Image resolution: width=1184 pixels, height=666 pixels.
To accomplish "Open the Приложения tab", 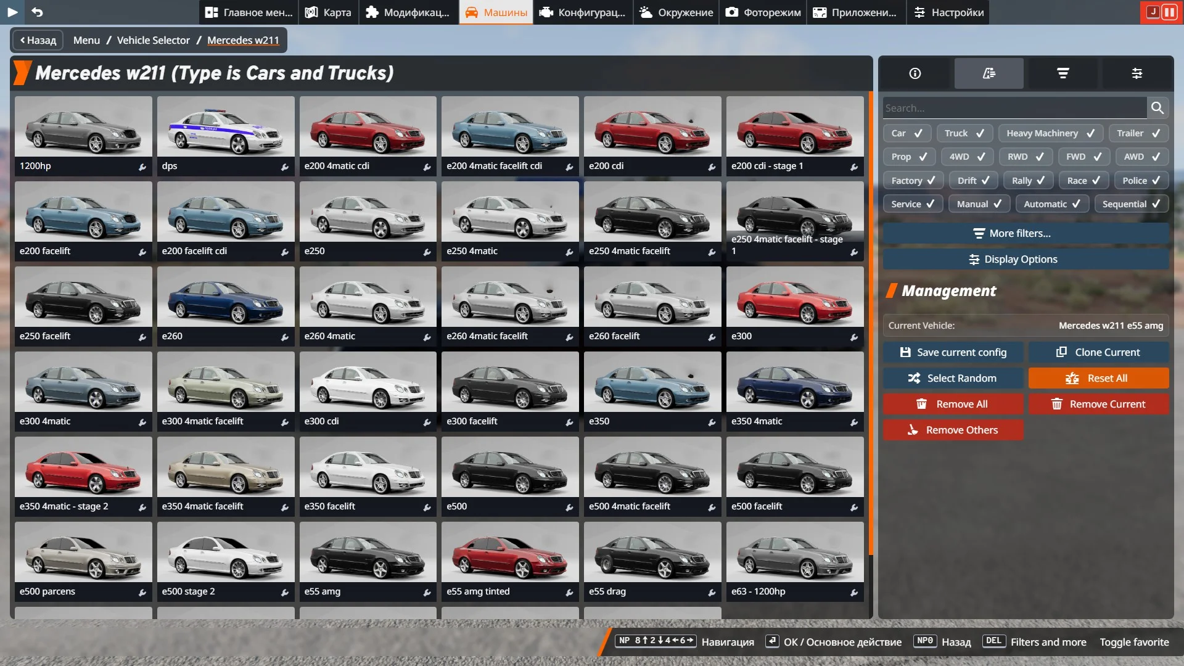I will (856, 12).
